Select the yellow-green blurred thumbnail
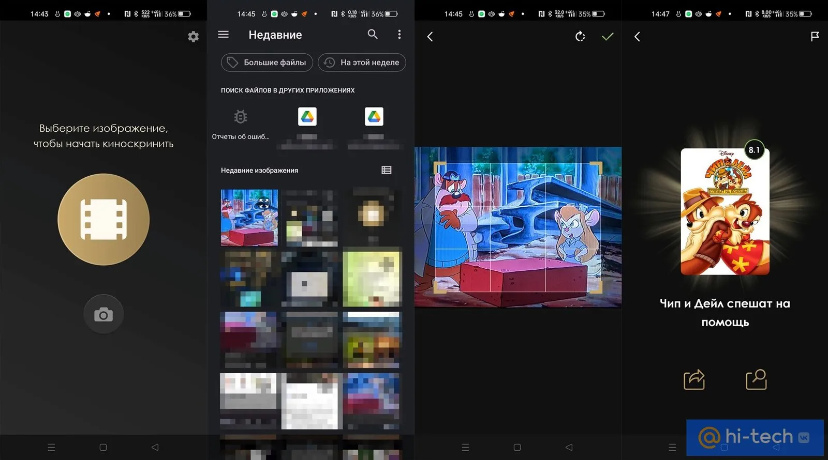Viewport: 828px width, 460px height. tap(372, 279)
